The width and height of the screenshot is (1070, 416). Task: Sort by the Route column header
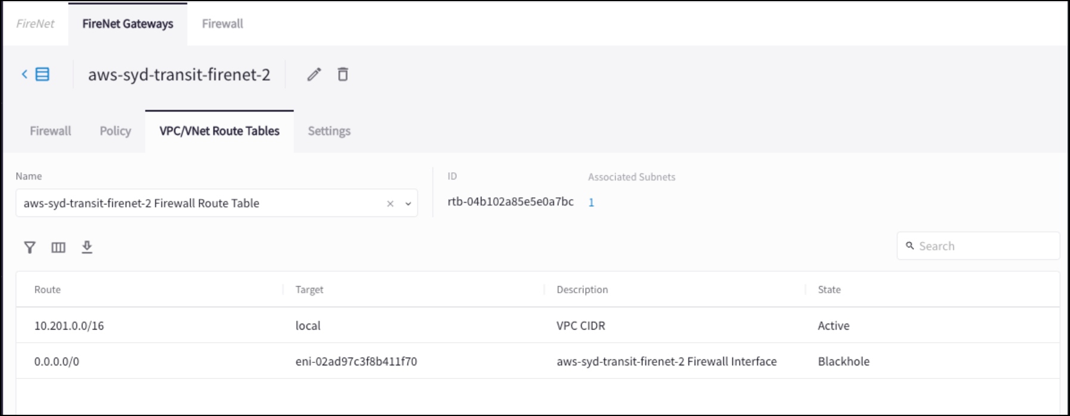pos(48,290)
